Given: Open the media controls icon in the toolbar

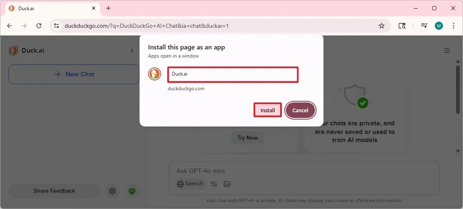Looking at the screenshot, I should click(x=424, y=26).
